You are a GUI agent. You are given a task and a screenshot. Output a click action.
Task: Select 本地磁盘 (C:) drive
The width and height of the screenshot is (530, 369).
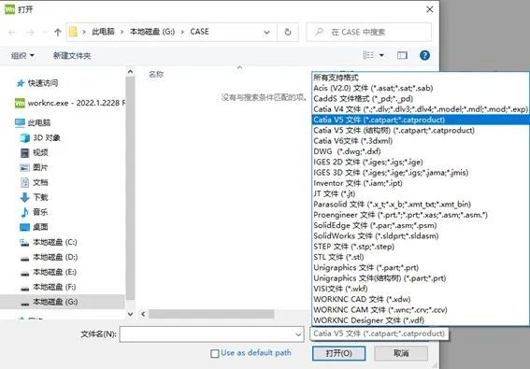(x=49, y=242)
